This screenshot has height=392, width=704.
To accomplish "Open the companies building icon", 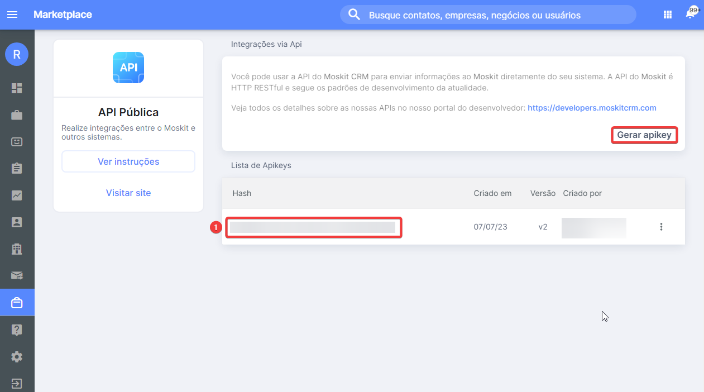I will 17,249.
